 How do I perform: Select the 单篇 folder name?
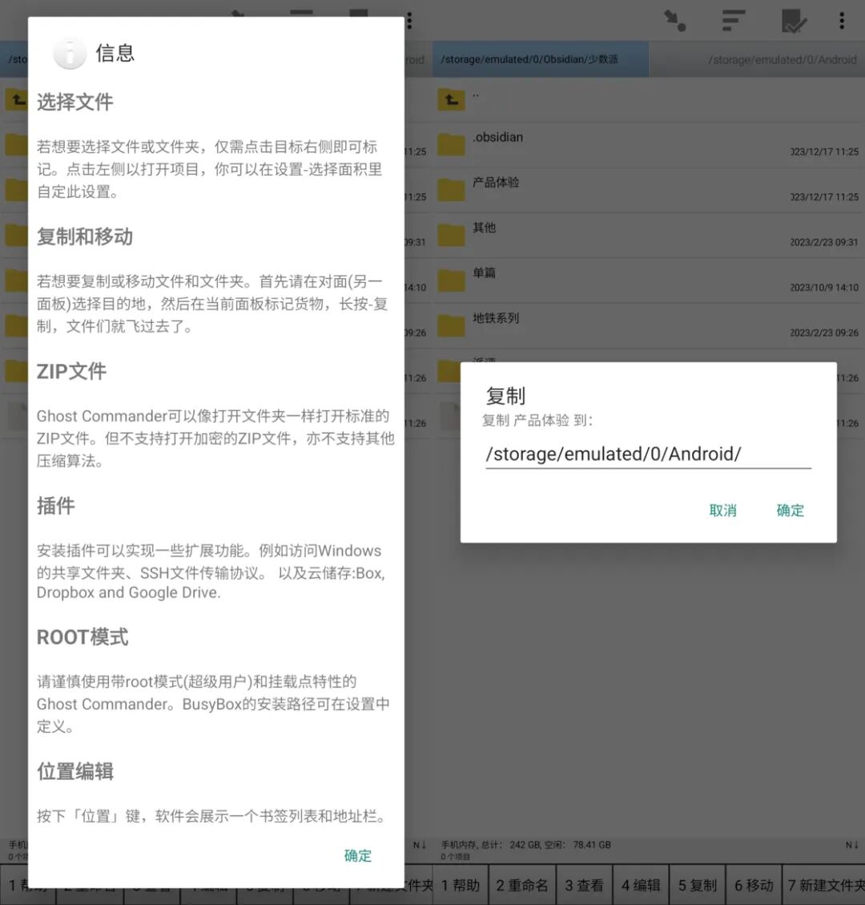(485, 273)
